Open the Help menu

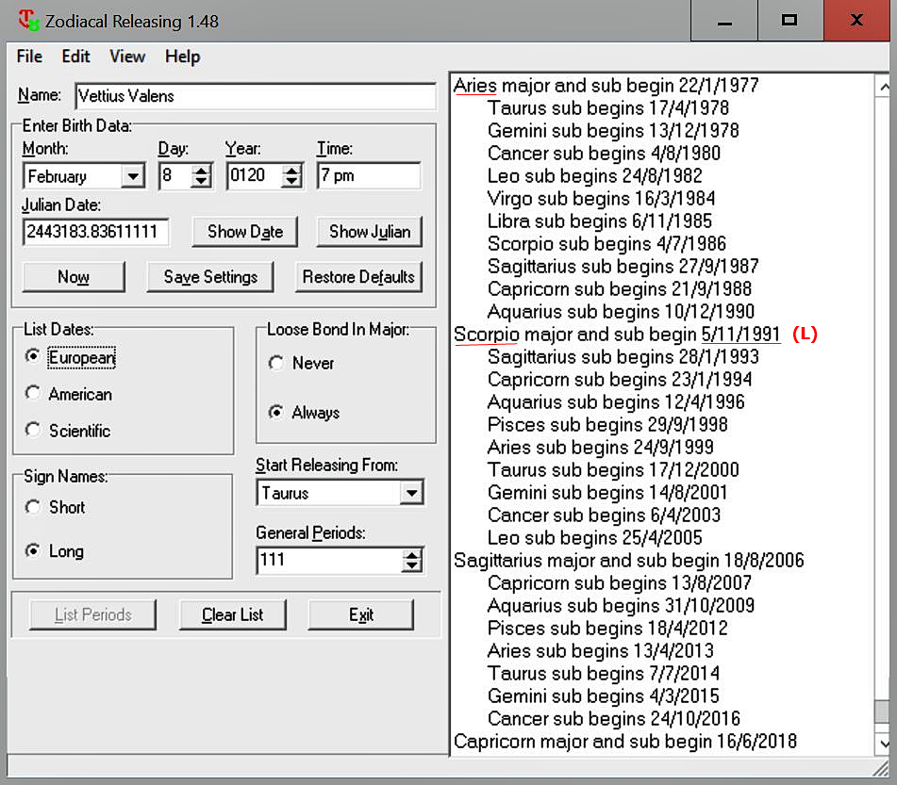182,57
